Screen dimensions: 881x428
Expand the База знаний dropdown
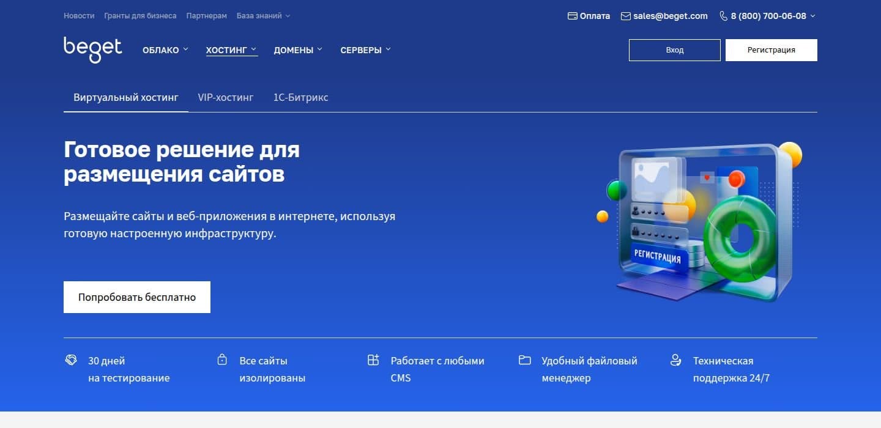(x=264, y=16)
